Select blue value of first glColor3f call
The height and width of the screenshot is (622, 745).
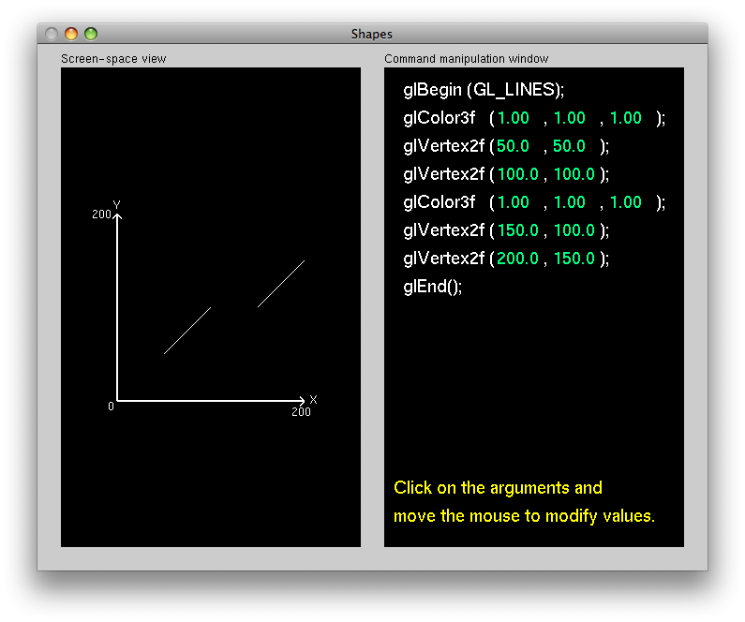click(x=625, y=118)
